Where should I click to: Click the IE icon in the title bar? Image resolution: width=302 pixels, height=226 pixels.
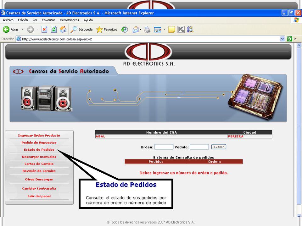(x=3, y=13)
